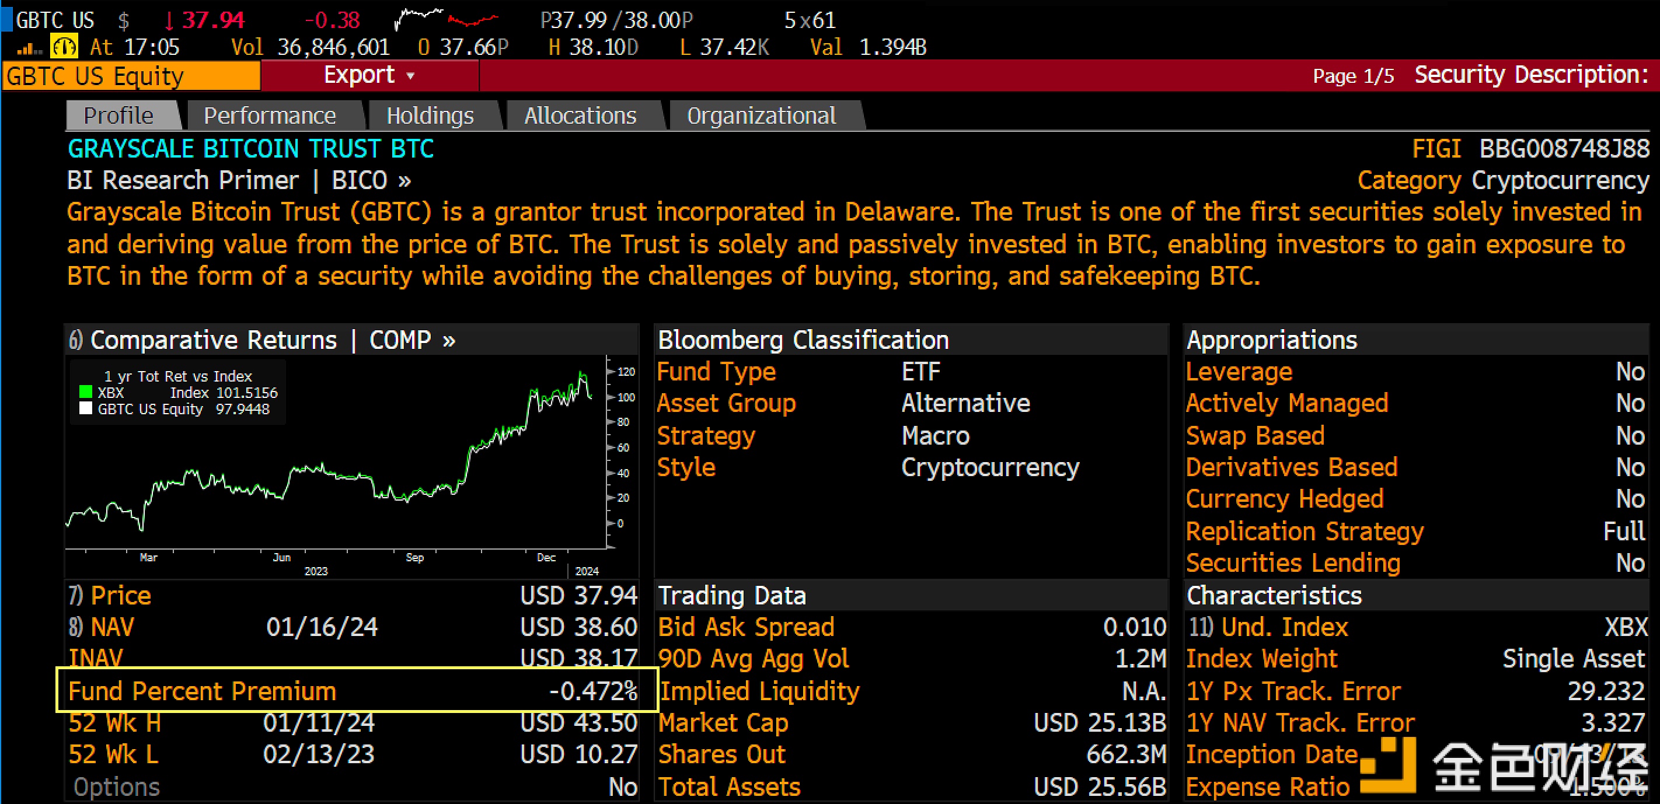Click the Securities Lending label

click(1293, 563)
